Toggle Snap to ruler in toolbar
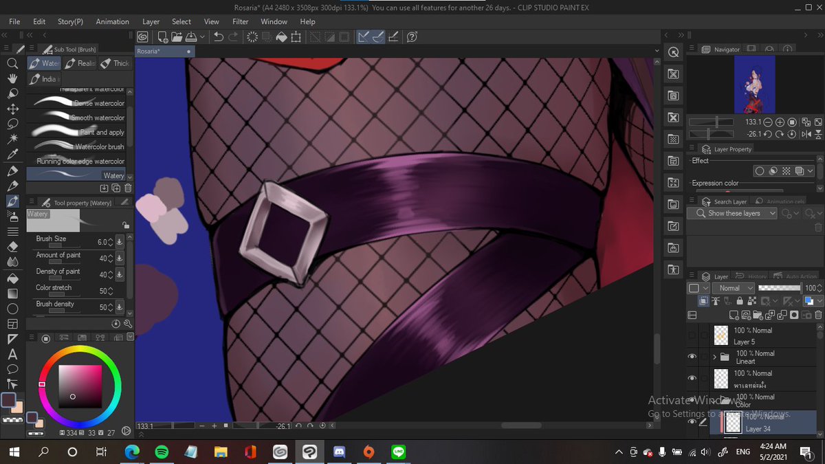825x464 pixels. [363, 37]
